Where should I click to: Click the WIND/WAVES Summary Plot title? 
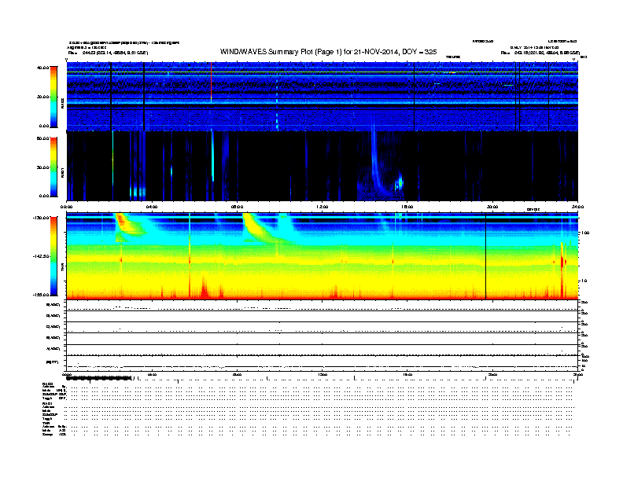coord(328,52)
